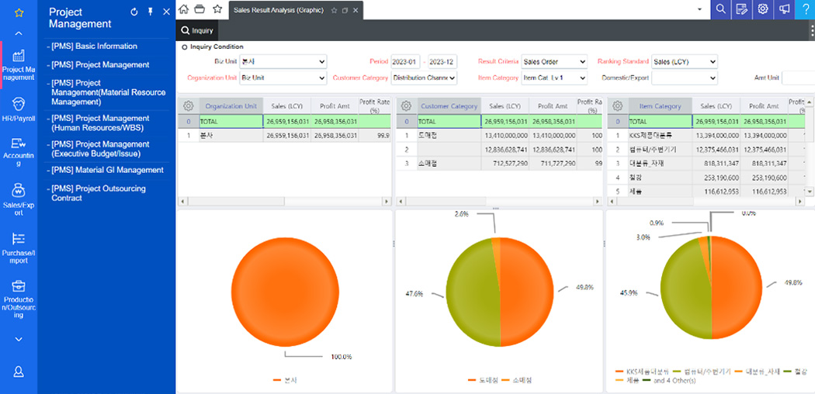
Task: Open the Item Category dropdown
Action: (x=554, y=78)
